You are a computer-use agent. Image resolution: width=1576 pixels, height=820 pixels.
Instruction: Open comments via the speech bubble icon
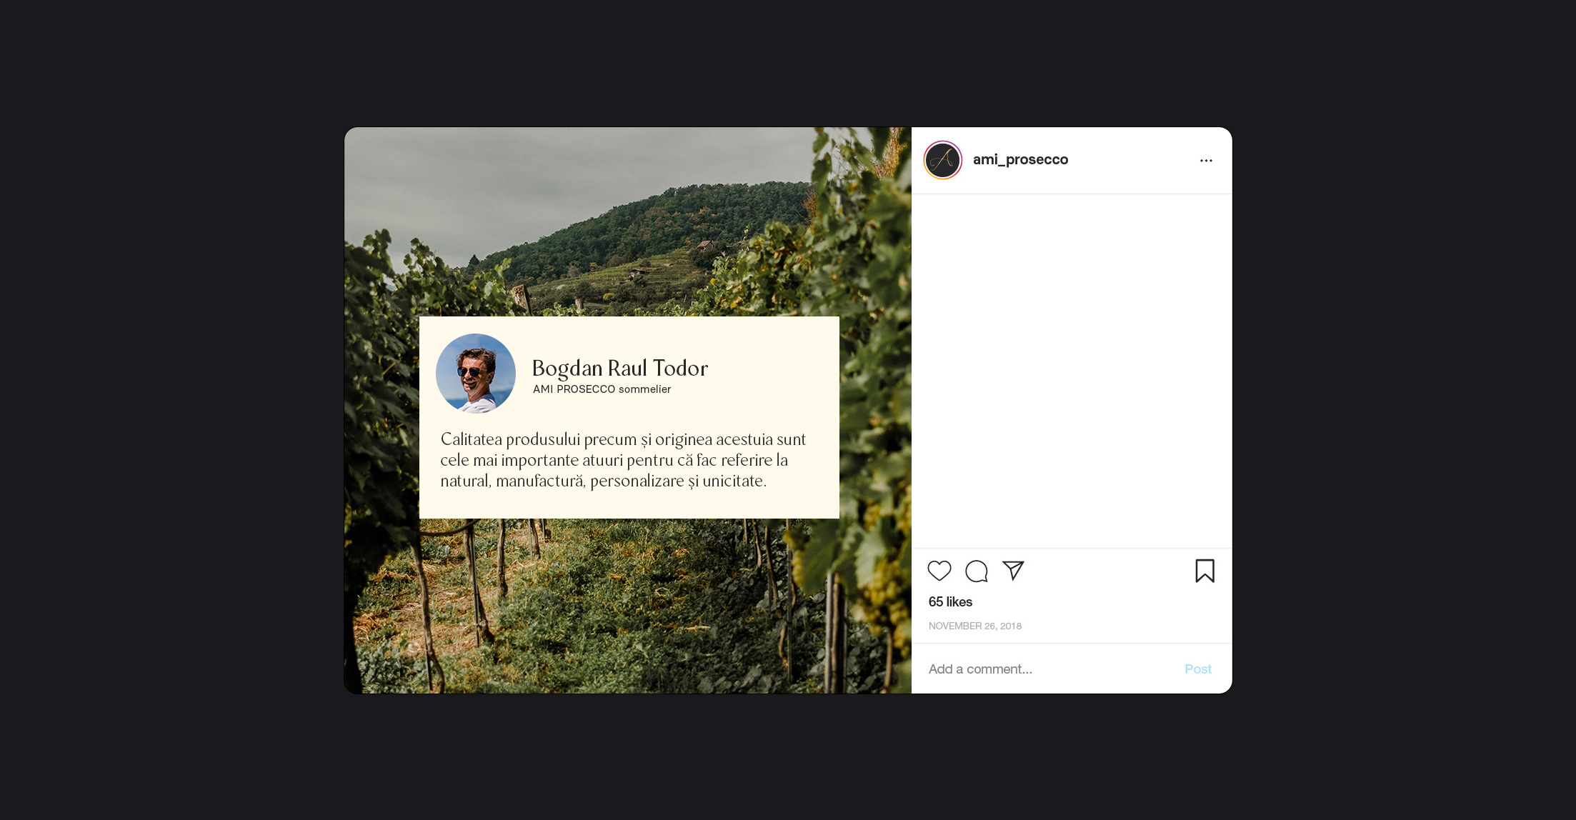tap(977, 571)
